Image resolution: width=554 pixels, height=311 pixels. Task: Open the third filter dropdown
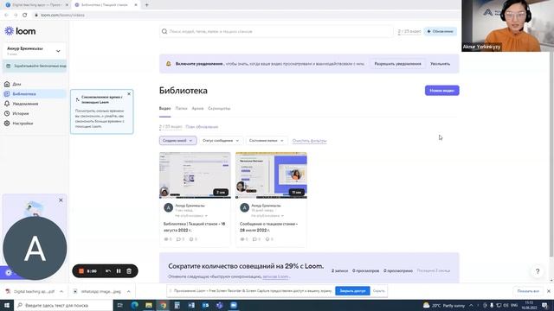[x=266, y=140]
